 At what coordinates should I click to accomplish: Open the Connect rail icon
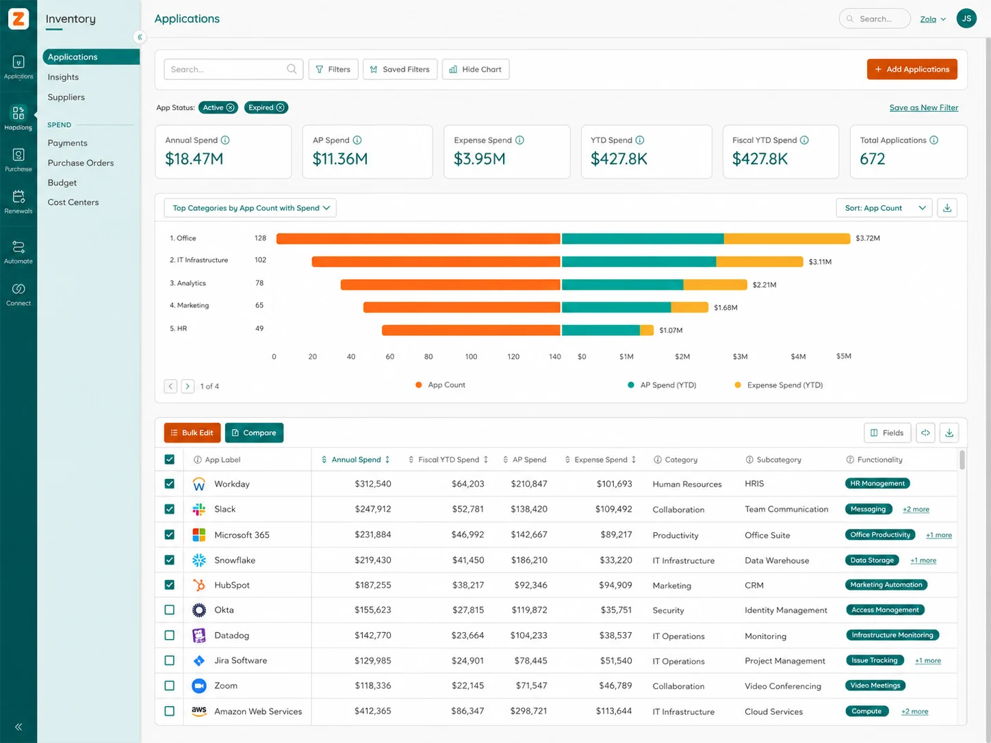pos(18,289)
